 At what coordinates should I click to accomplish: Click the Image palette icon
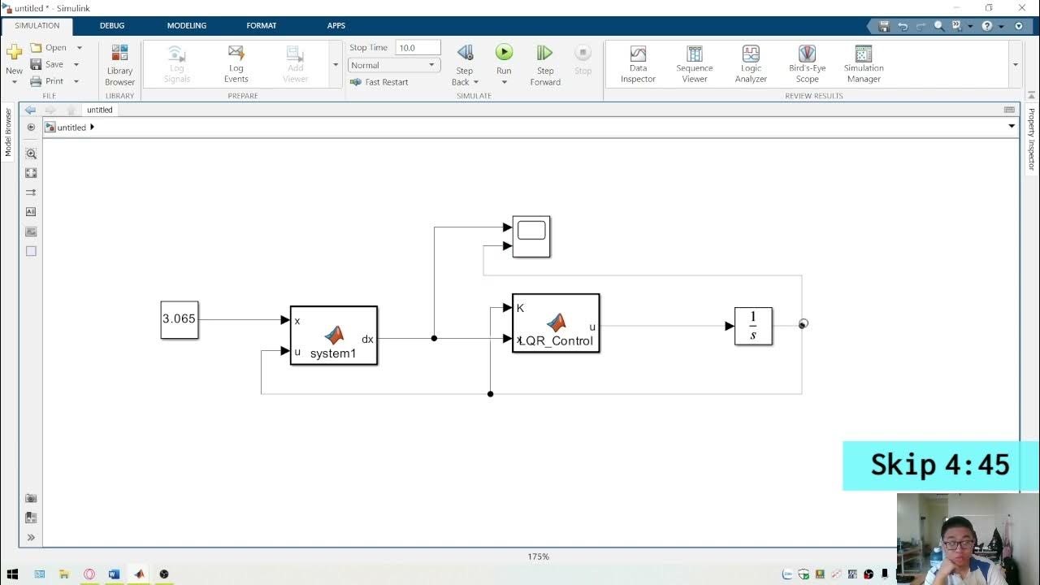pos(31,232)
